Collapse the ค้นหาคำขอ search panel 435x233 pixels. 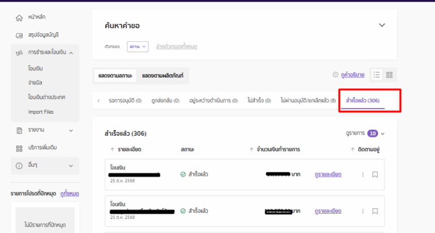click(x=382, y=25)
